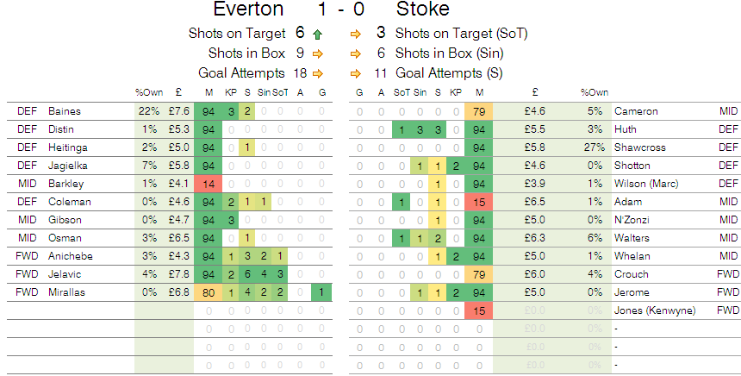This screenshot has width=741, height=376.
Task: Click the green up arrow beside Everton's shots on target
Action: pos(318,35)
